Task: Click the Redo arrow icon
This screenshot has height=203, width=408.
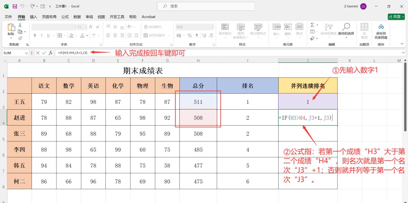Action: pyautogui.click(x=33, y=6)
